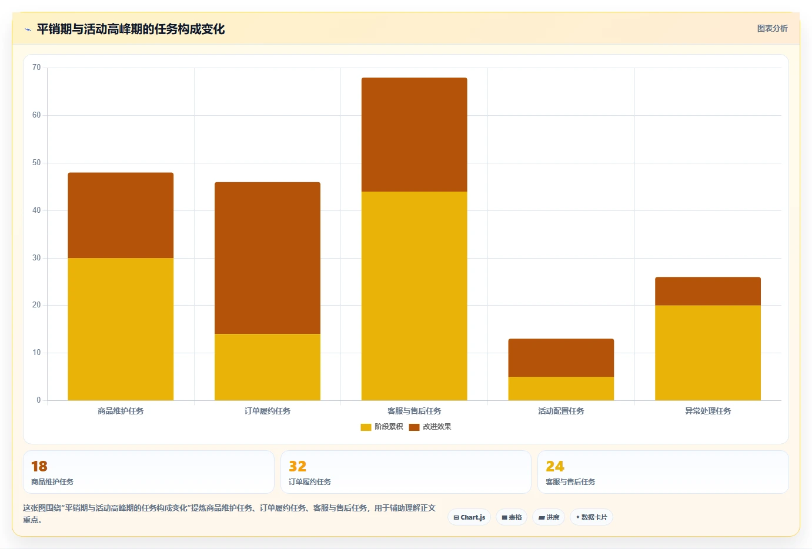
Task: Click the y-axis value 50
Action: coord(36,163)
